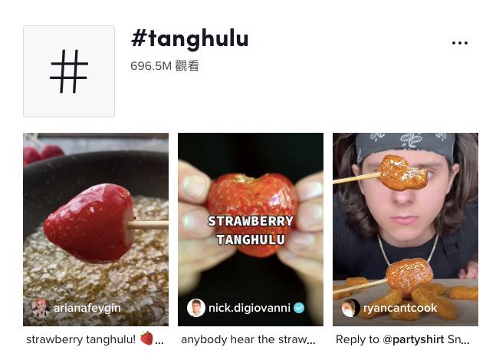
Task: Open the arianafeygin strawberry video thumbnail
Action: coord(96,230)
